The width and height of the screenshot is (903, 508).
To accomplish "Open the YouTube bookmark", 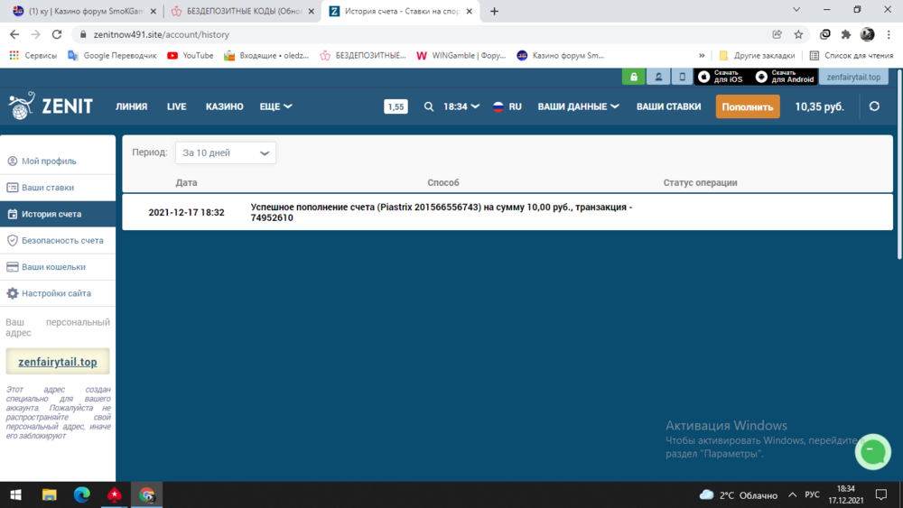I will point(190,55).
